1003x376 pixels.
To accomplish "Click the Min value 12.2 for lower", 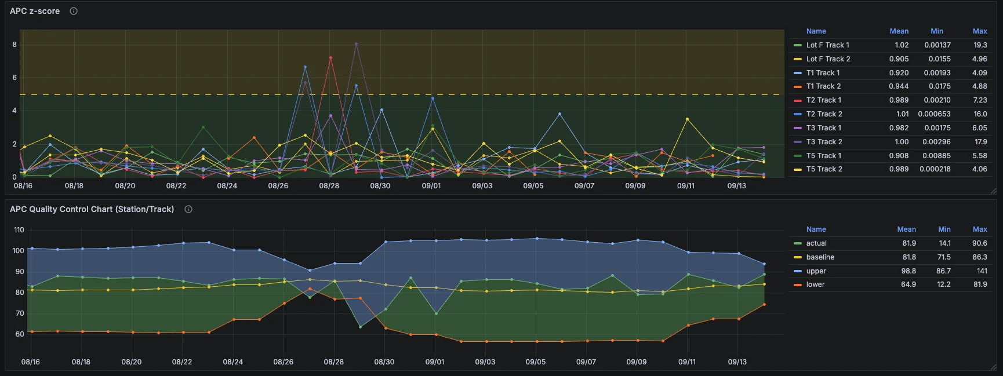I will 944,284.
